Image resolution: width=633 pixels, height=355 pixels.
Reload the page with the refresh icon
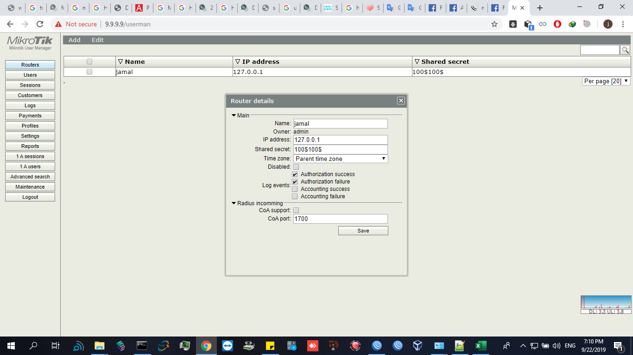(x=40, y=24)
